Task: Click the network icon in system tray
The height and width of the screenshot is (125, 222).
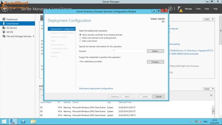Action: pyautogui.click(x=196, y=122)
